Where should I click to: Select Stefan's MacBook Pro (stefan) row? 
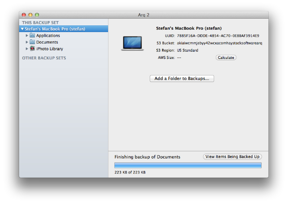64,29
